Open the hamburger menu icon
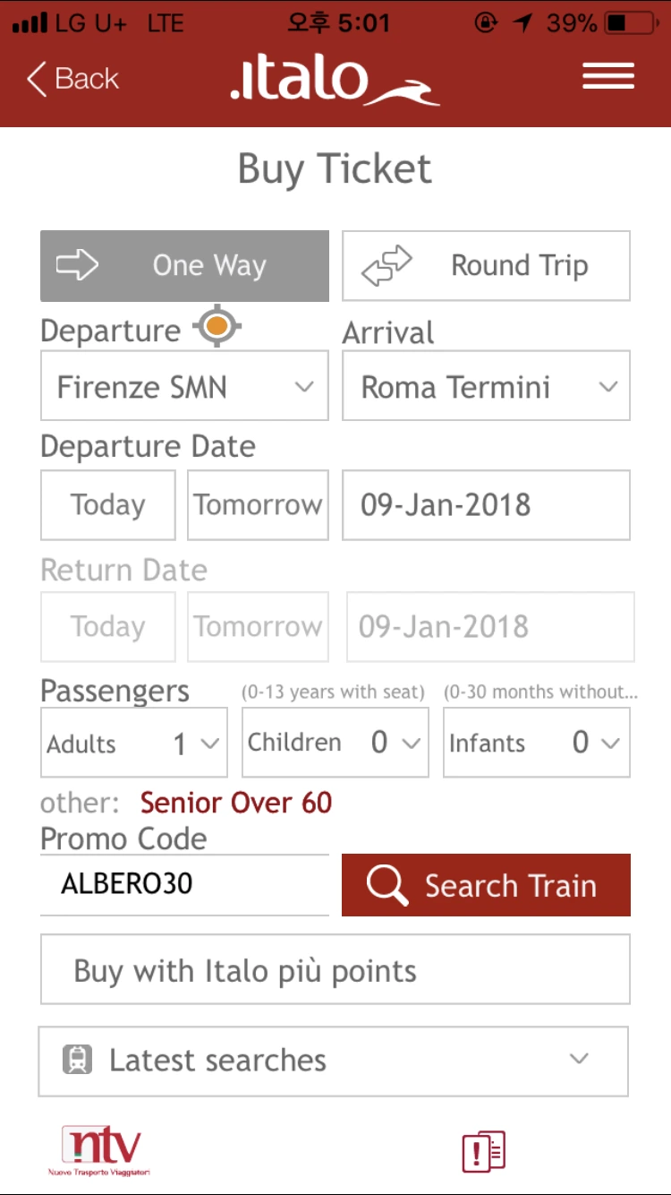The height and width of the screenshot is (1195, 671). [x=608, y=76]
